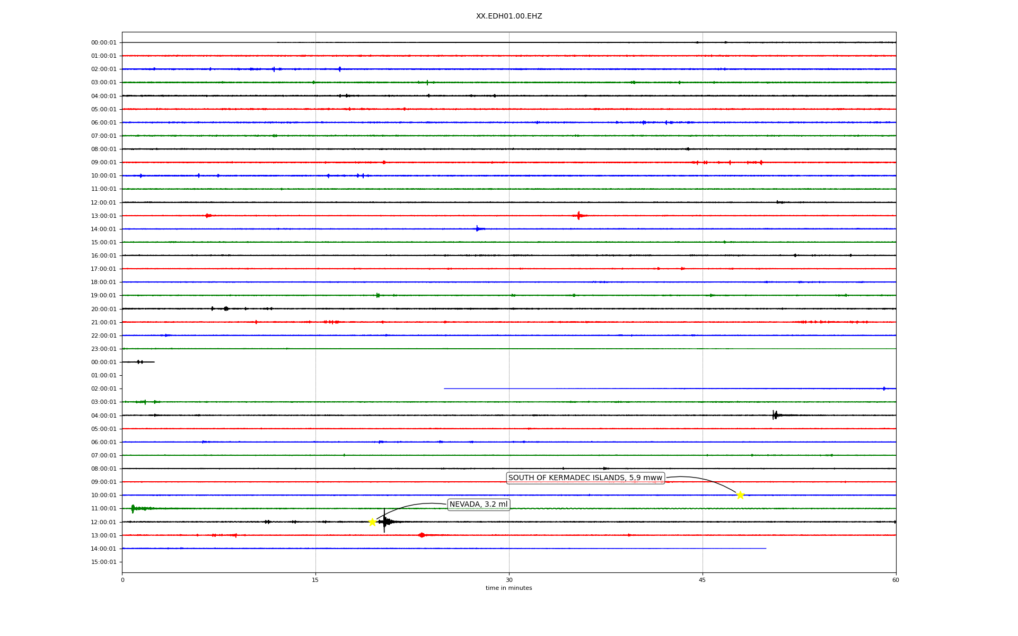Screen dimensions: 1018x636
Task: Click the large black spike on the 12:00:01 trace
Action: [x=384, y=522]
